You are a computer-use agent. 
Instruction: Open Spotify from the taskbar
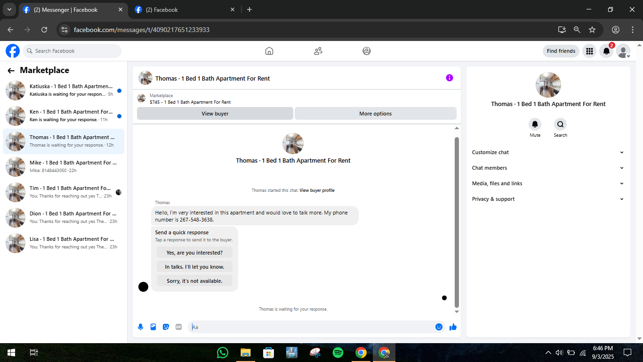click(338, 353)
